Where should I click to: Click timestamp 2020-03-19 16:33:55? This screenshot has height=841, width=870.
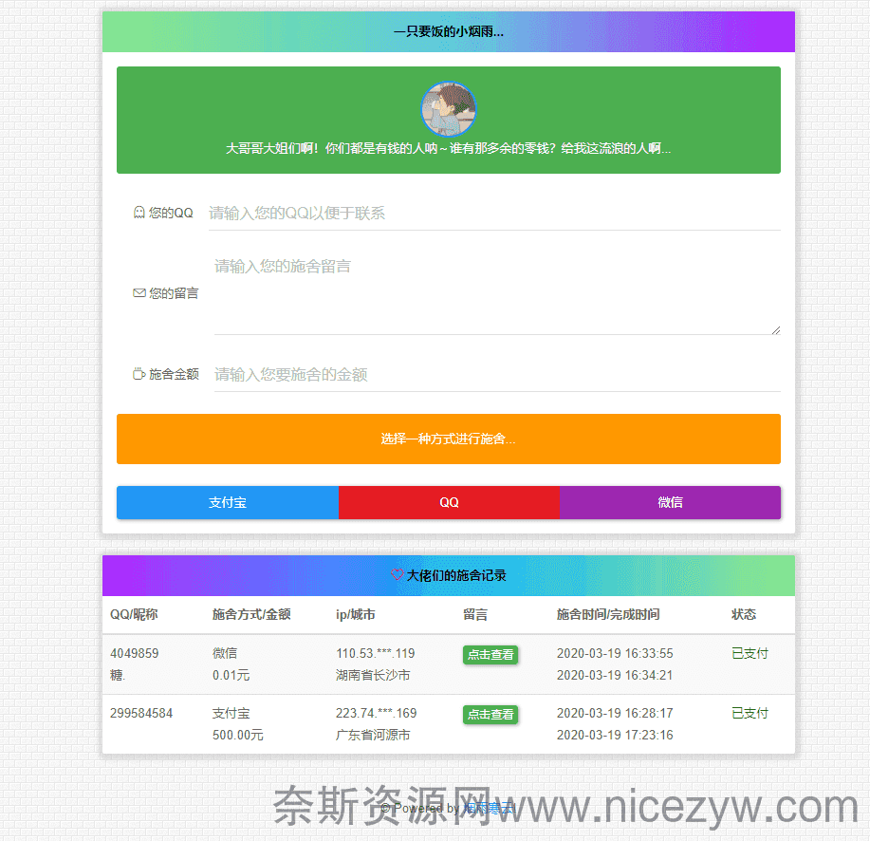(x=615, y=653)
